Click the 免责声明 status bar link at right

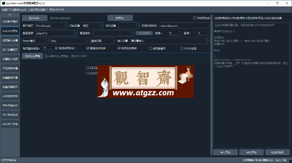pyautogui.click(x=281, y=160)
